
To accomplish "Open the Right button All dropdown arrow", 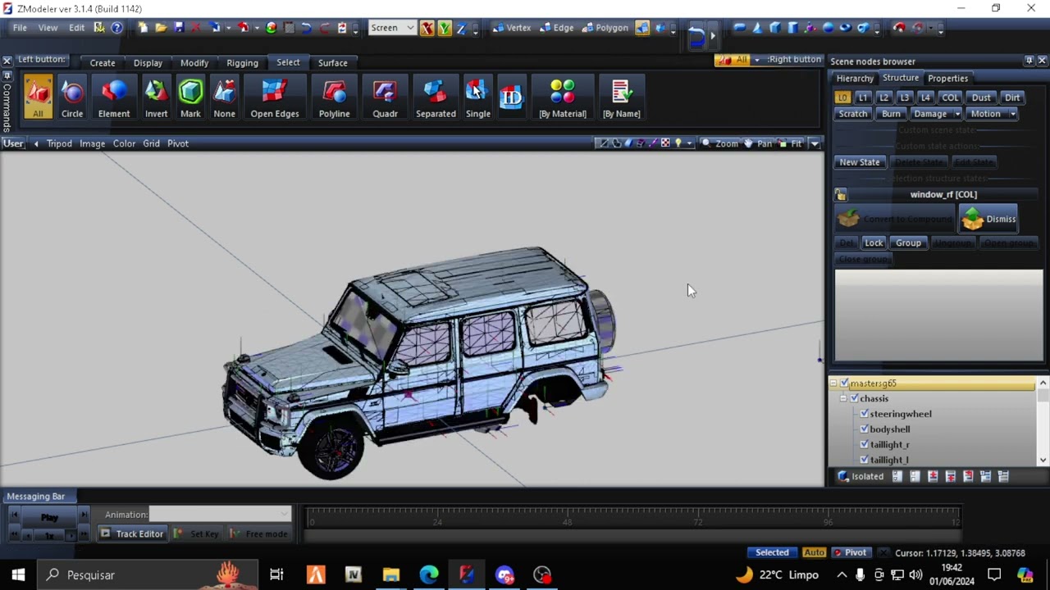I will [x=756, y=60].
